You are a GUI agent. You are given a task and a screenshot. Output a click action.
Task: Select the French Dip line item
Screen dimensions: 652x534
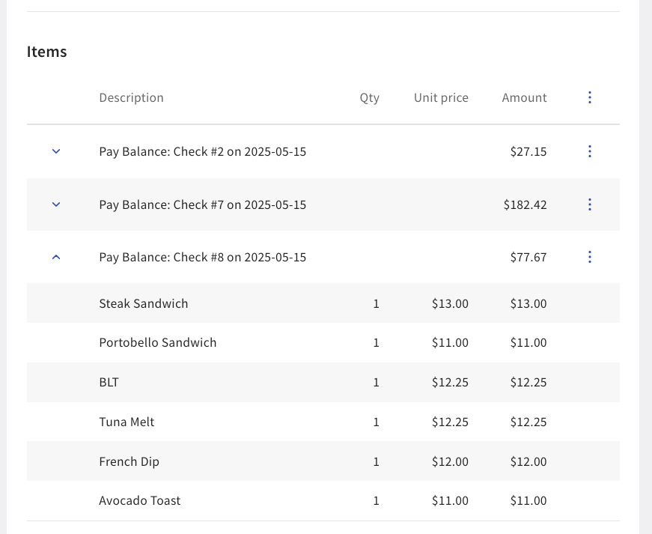click(x=129, y=461)
